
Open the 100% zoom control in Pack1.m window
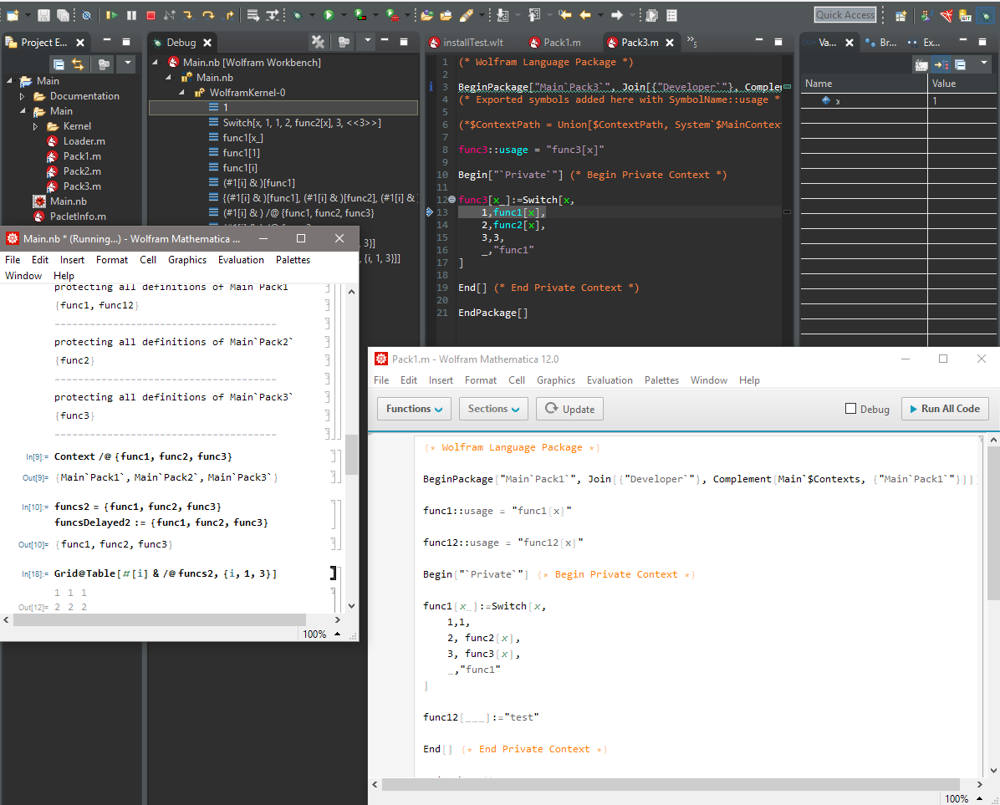(962, 798)
